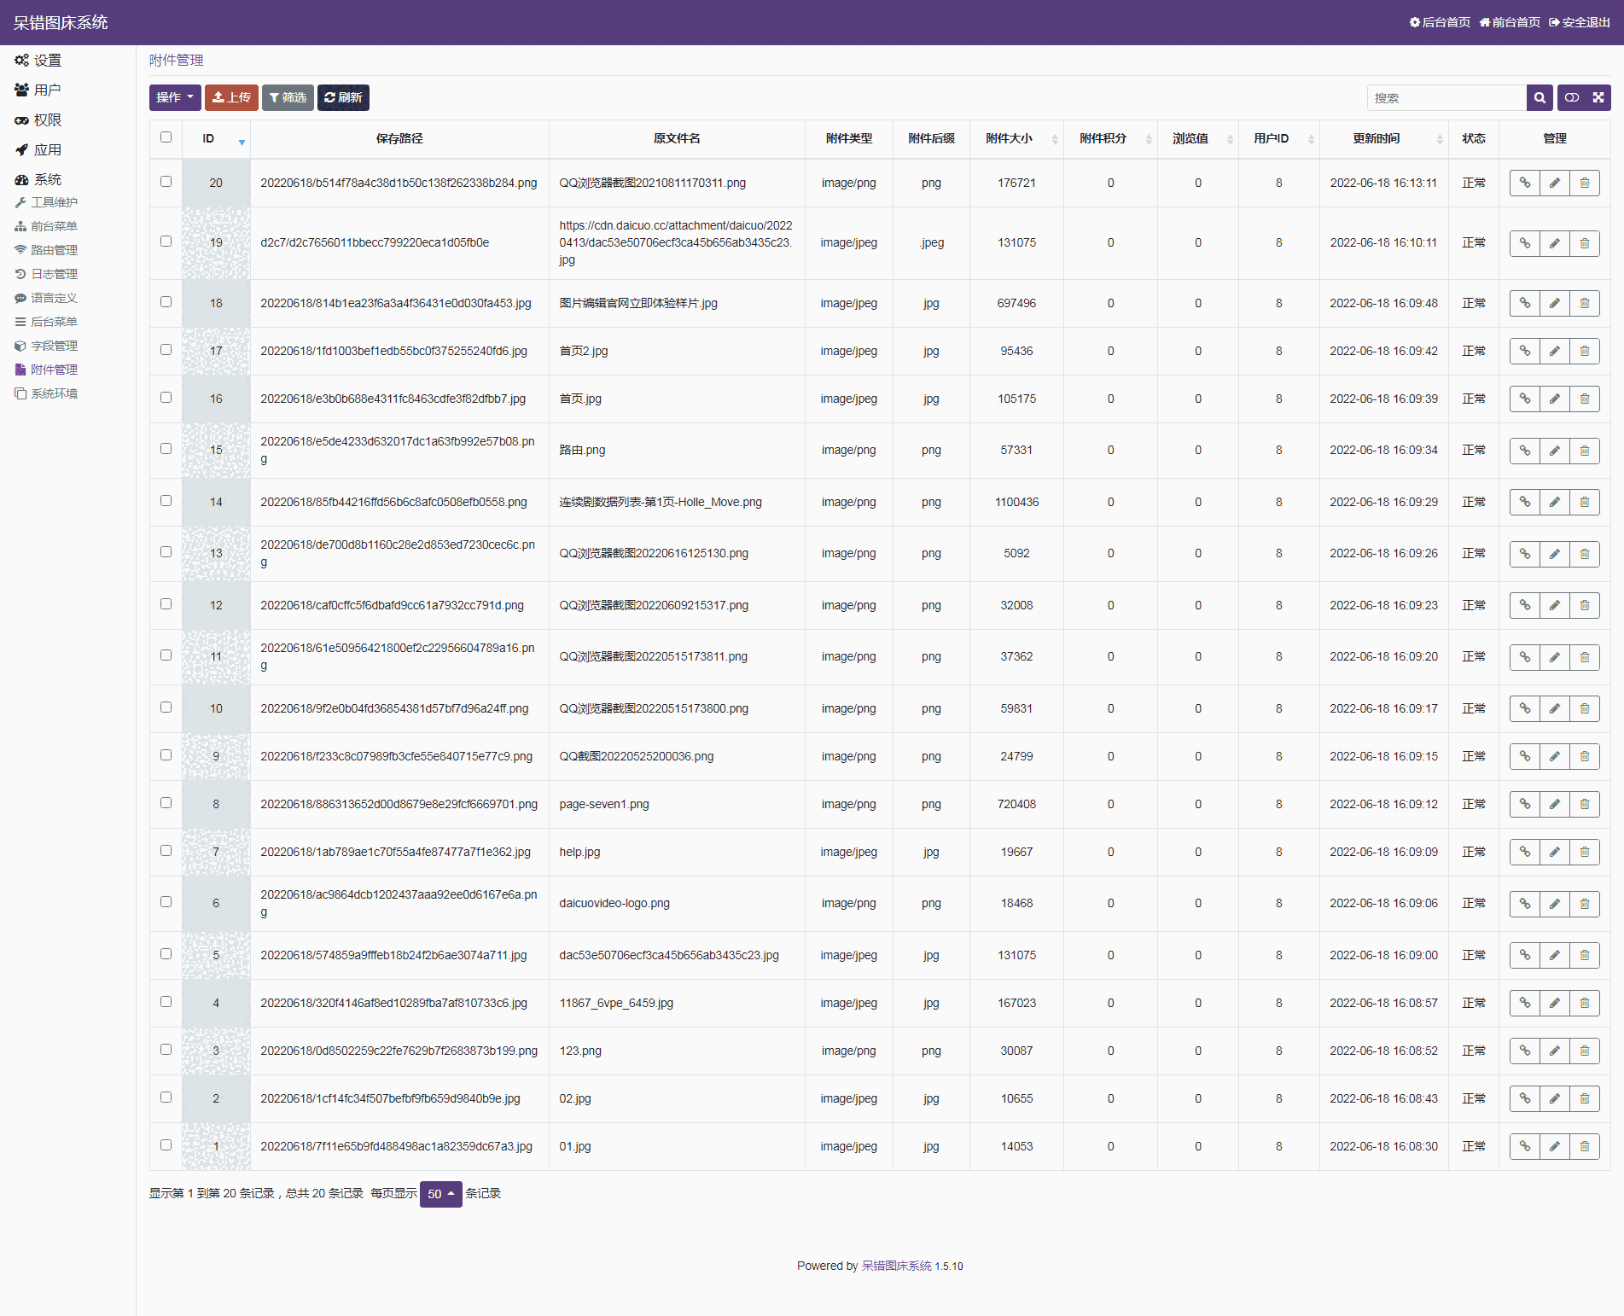Sort table by 浏览值 column

(x=1198, y=138)
